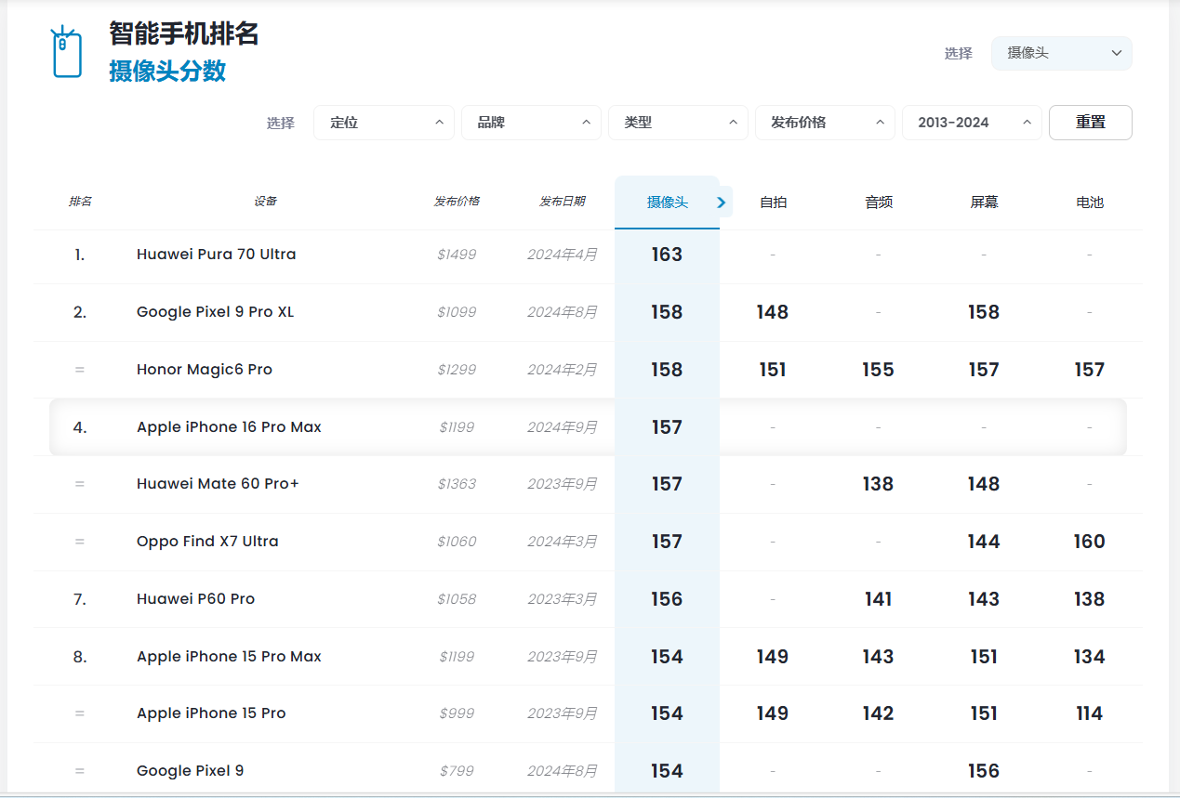Open Google Pixel 9 Pro XL link
Image resolution: width=1180 pixels, height=798 pixels.
pos(215,312)
